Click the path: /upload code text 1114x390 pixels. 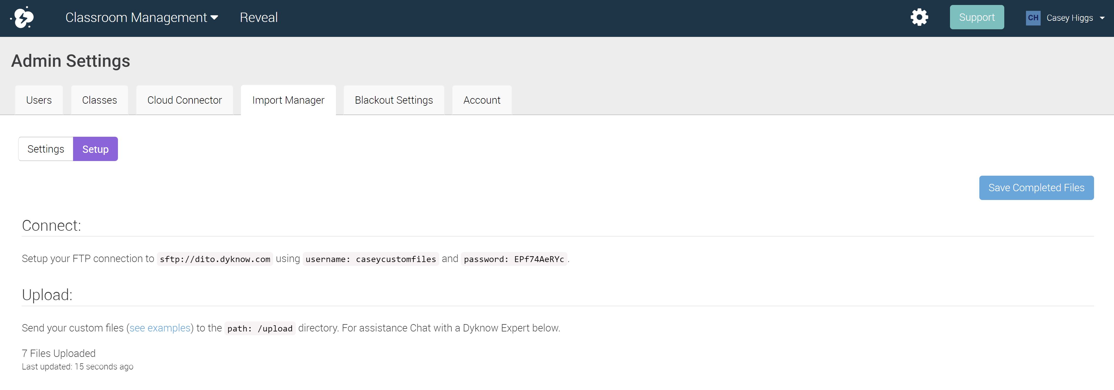pos(260,328)
